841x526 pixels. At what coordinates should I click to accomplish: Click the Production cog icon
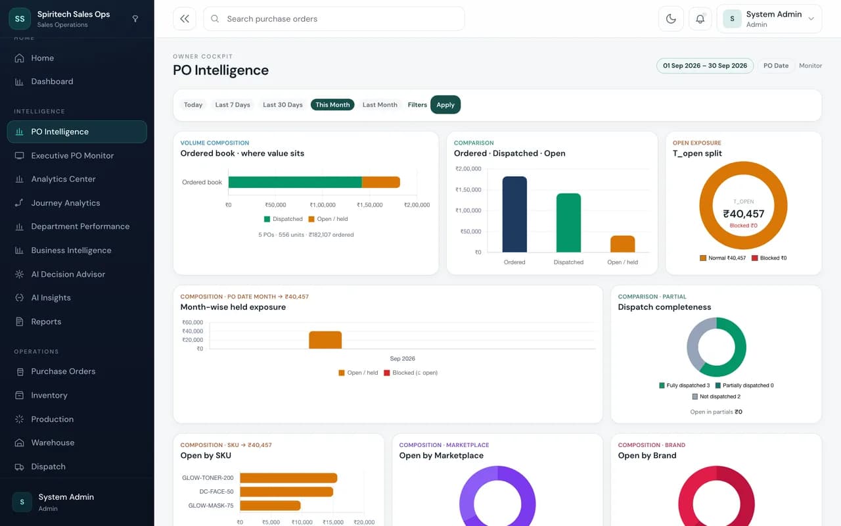(x=19, y=419)
